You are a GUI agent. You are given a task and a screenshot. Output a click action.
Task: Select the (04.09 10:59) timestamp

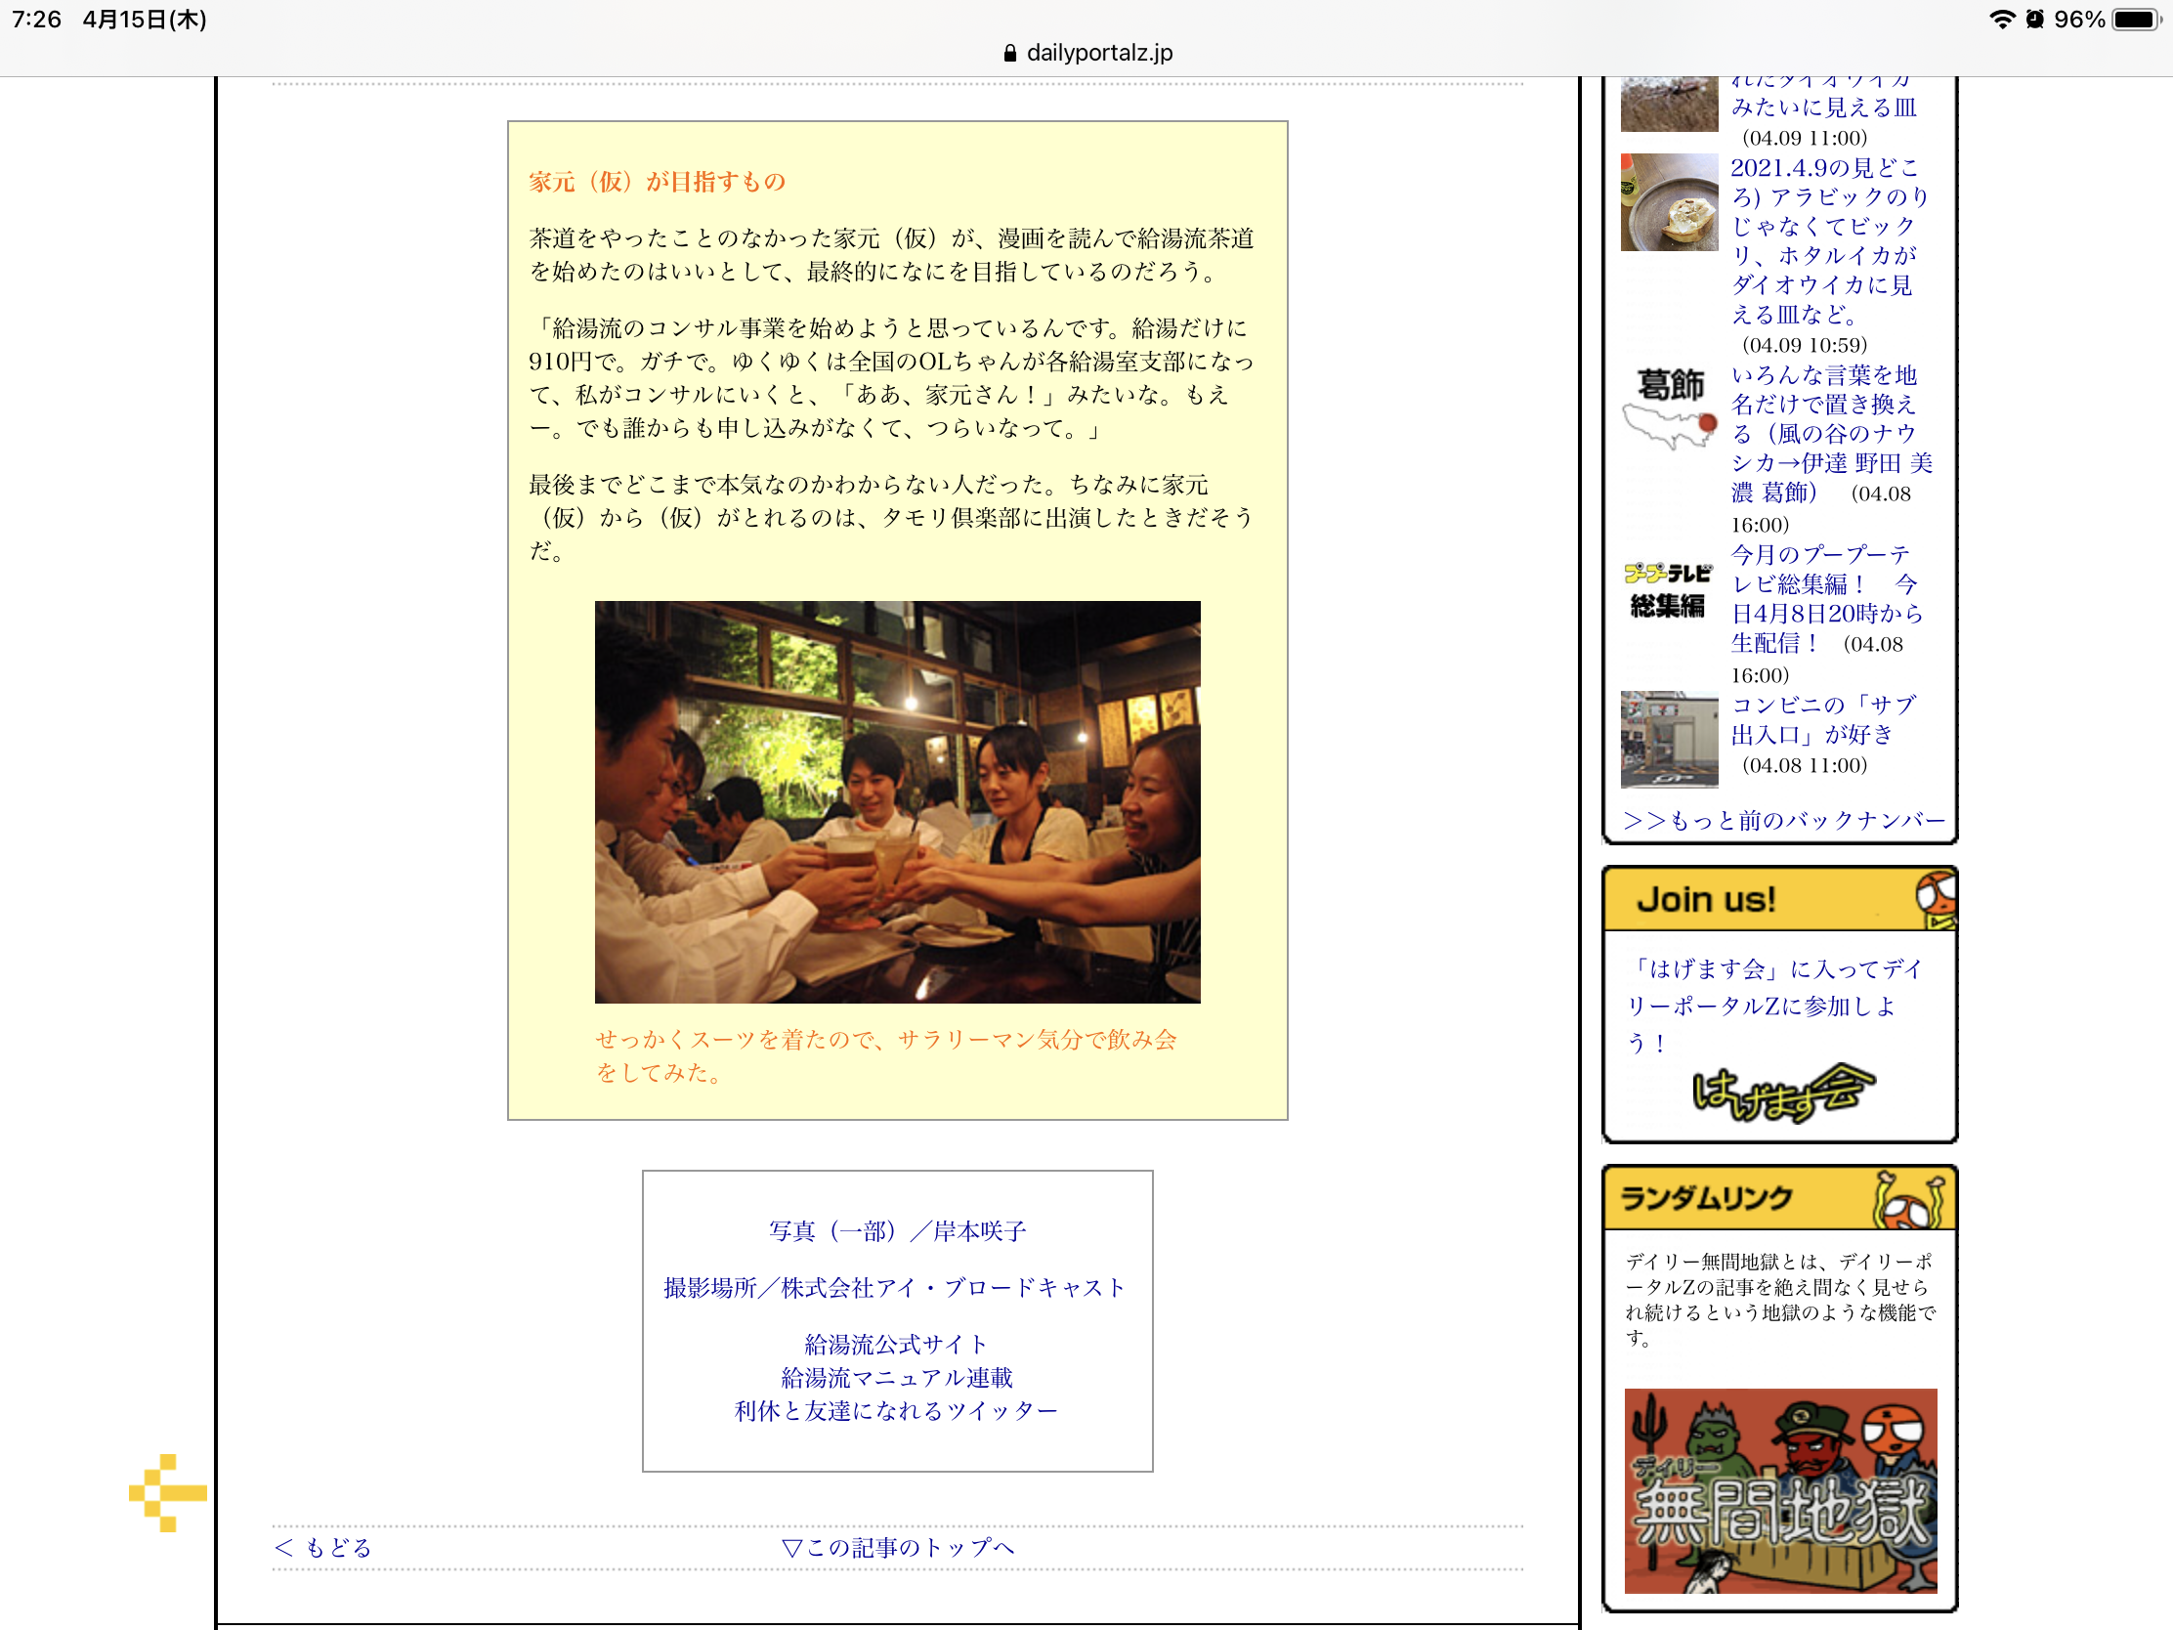1804,345
